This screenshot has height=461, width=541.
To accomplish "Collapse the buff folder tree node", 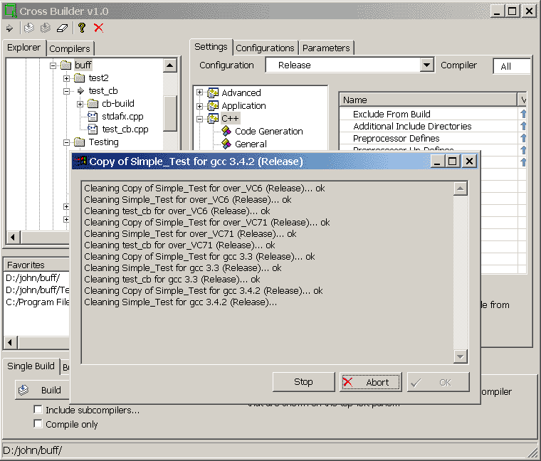I will pos(53,65).
